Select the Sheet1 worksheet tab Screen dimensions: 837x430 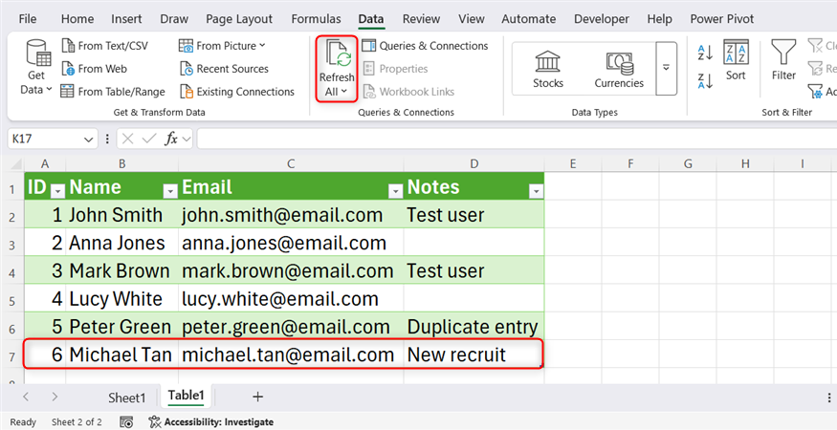pos(126,398)
